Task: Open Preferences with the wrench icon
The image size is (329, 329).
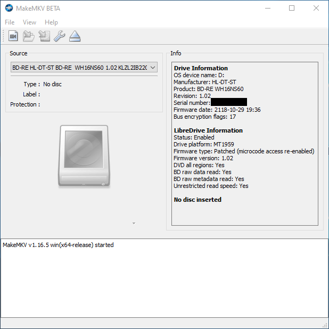Action: click(60, 36)
